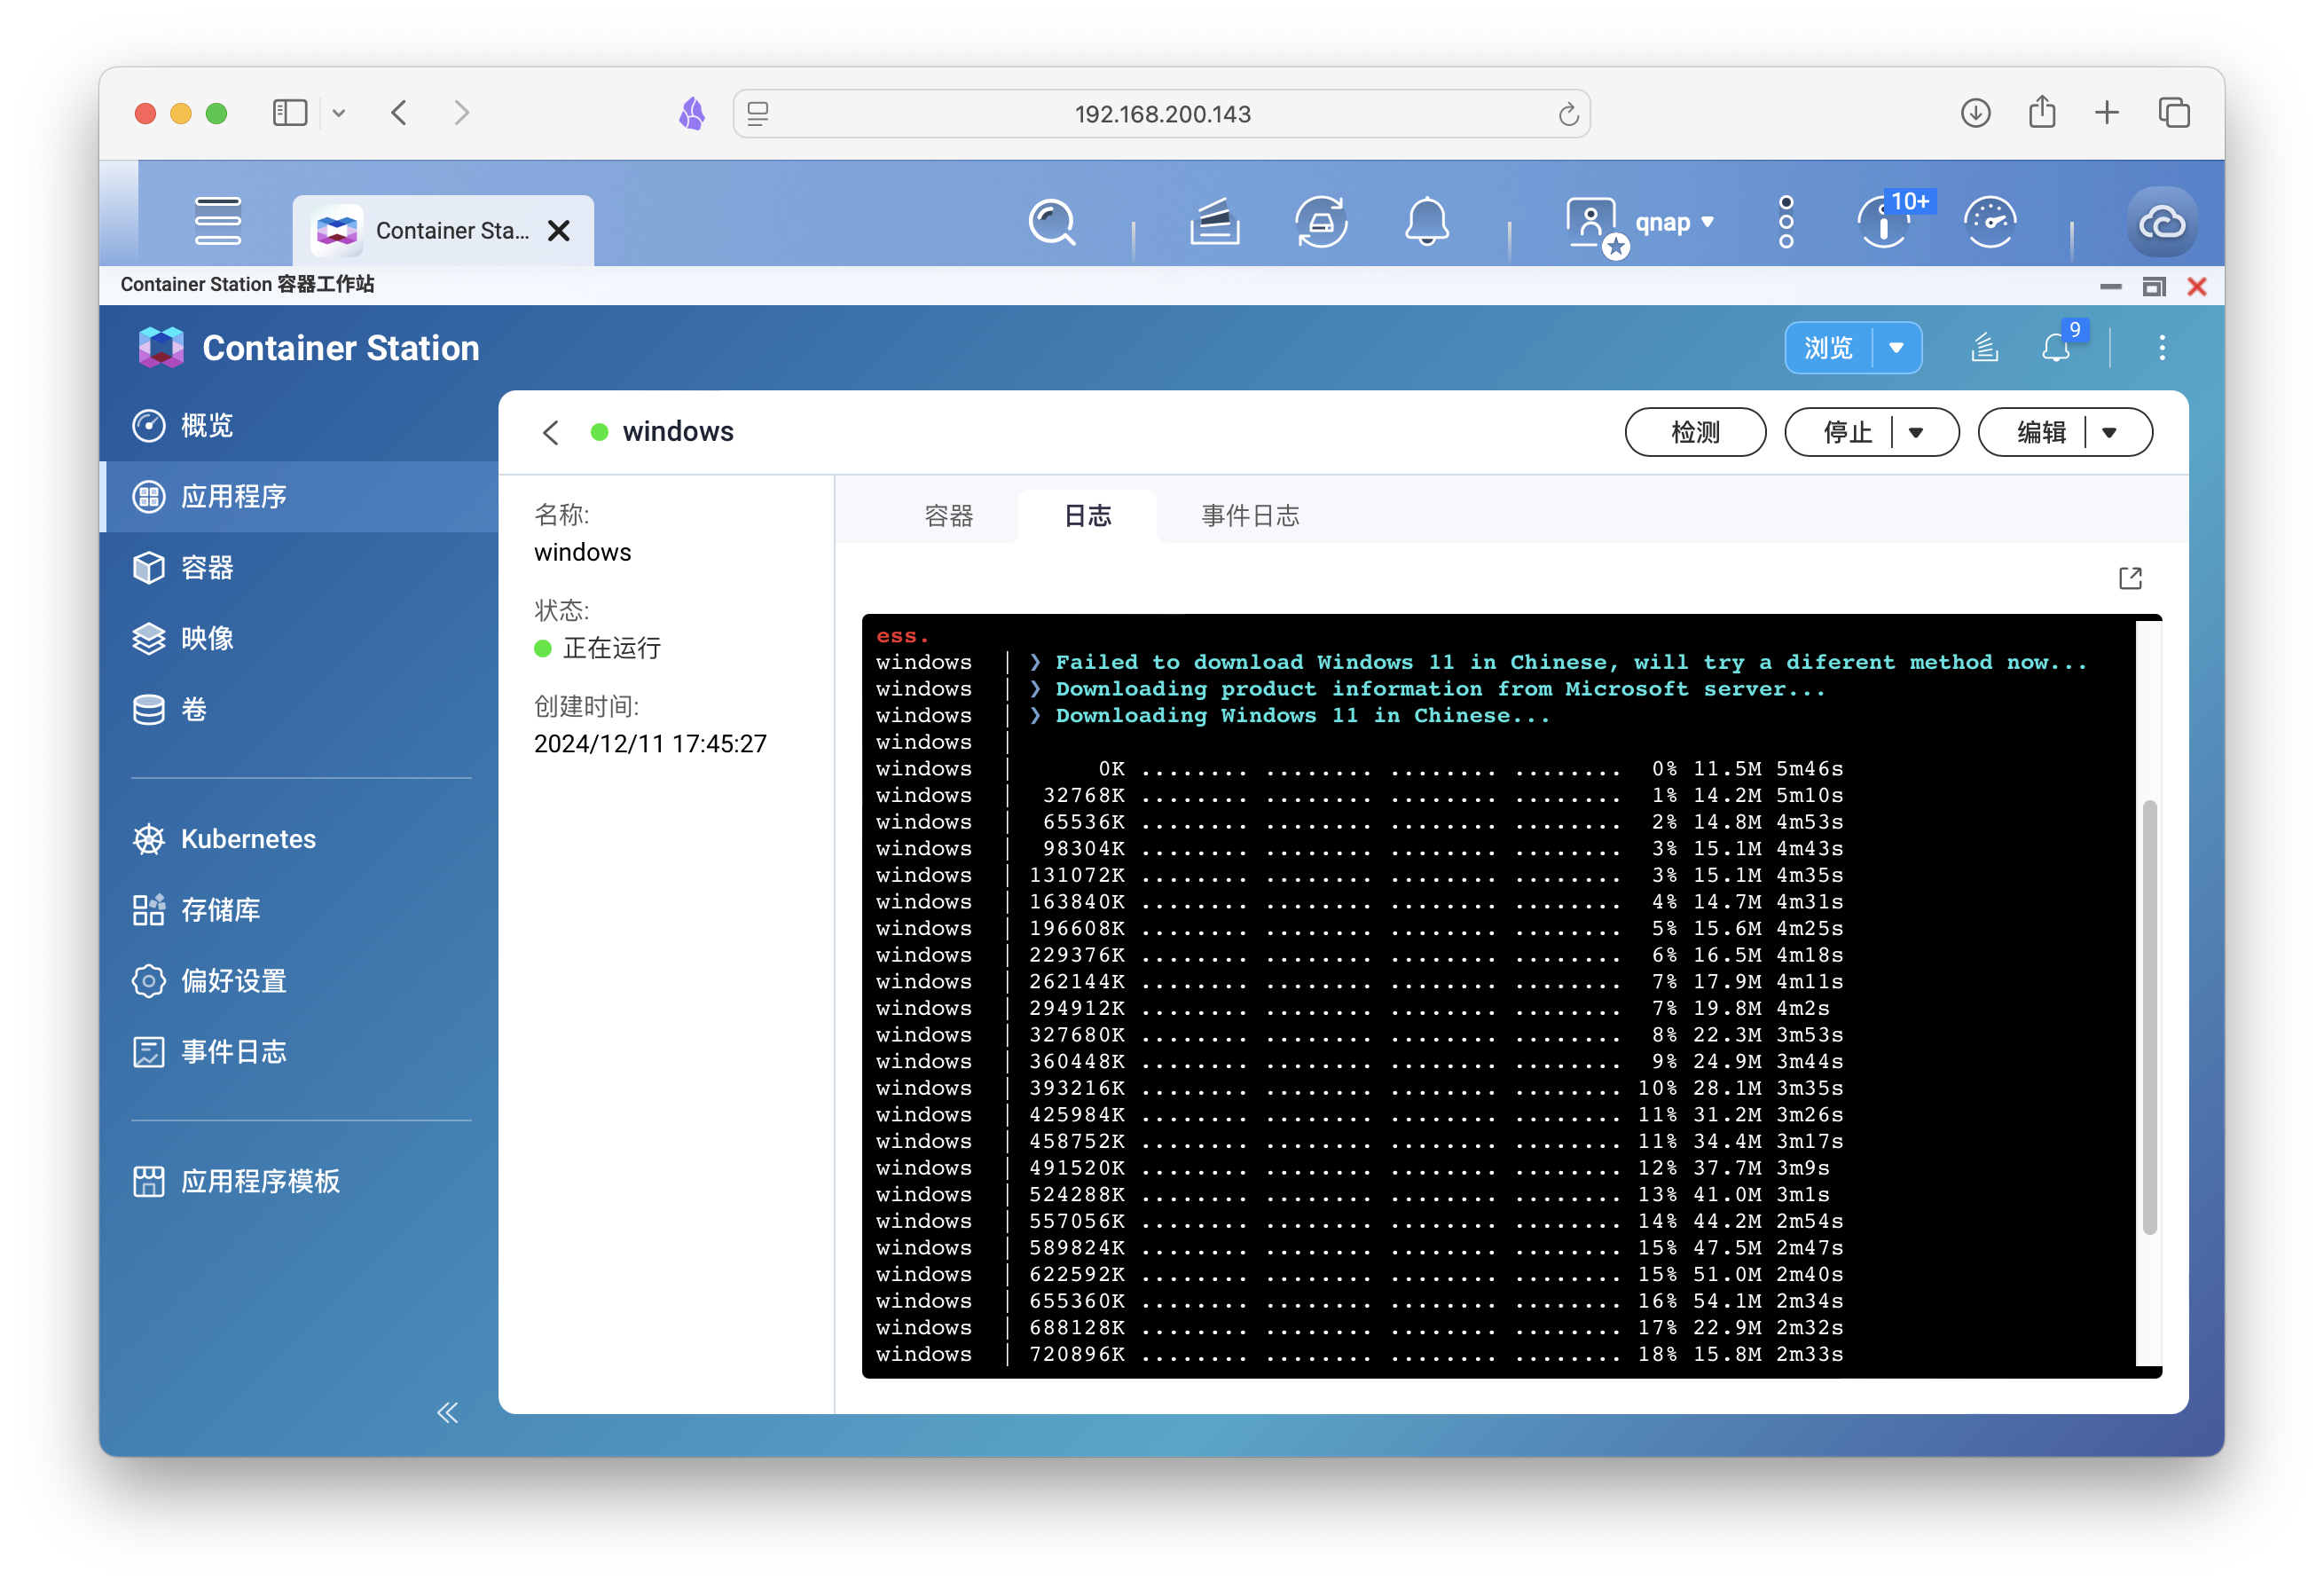The height and width of the screenshot is (1588, 2324).
Task: Open Container Station notifications bell
Action: point(2056,348)
